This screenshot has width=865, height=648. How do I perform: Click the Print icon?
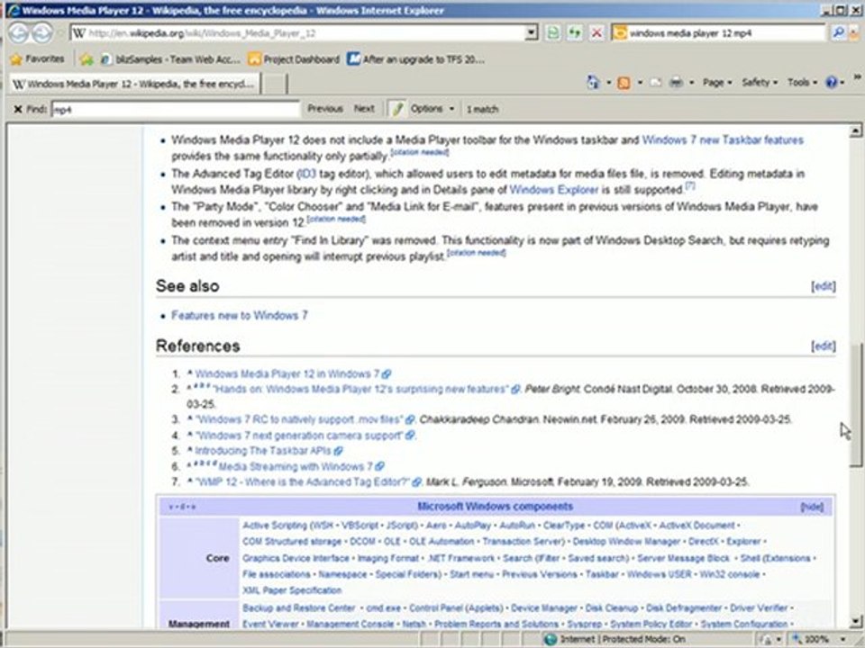[676, 83]
